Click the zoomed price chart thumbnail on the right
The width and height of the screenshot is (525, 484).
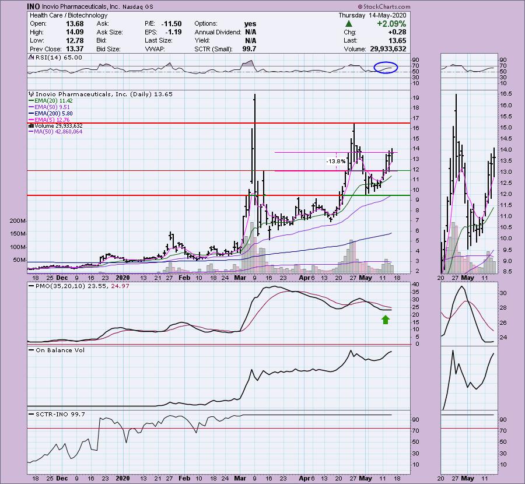(469, 182)
